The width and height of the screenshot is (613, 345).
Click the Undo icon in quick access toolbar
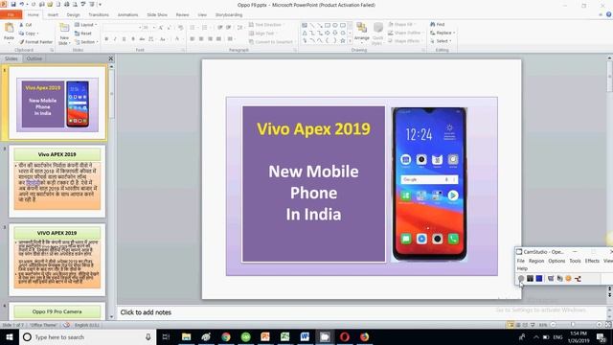click(x=22, y=5)
